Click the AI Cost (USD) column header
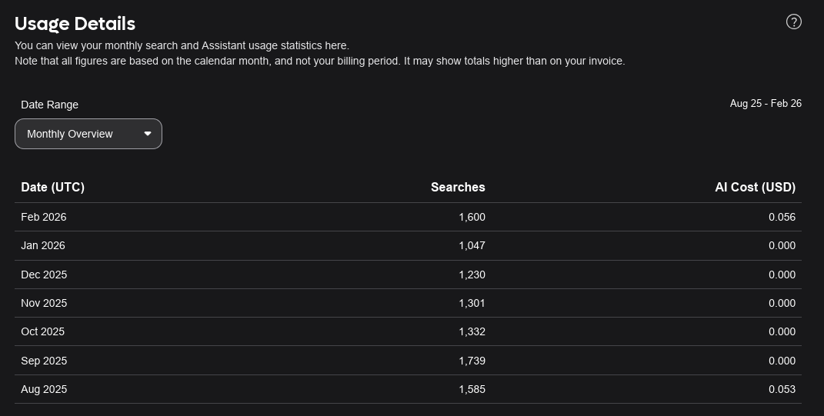824x416 pixels. (x=756, y=187)
